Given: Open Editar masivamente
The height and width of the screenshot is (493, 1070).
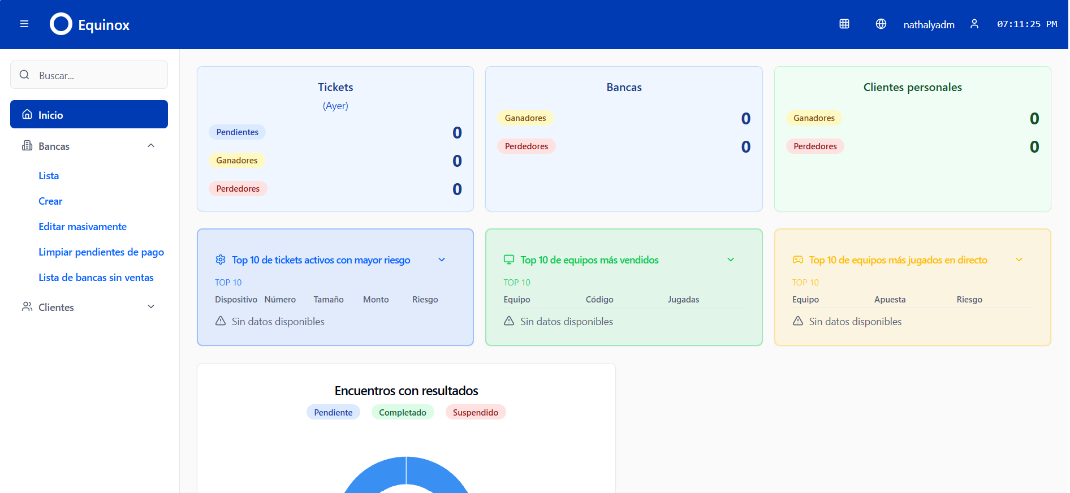Looking at the screenshot, I should pyautogui.click(x=83, y=227).
